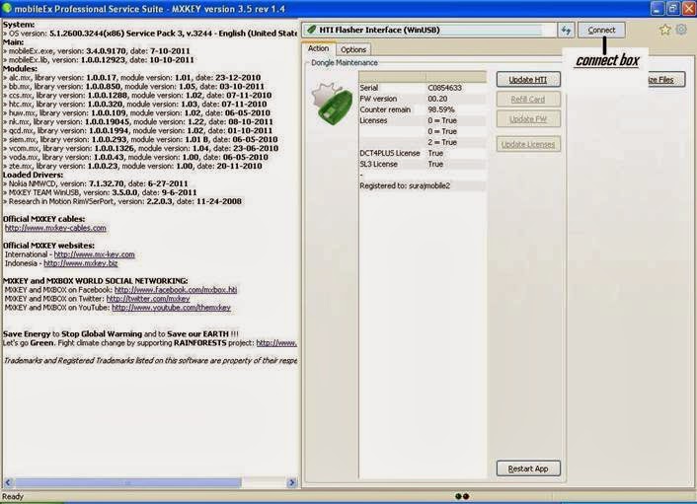This screenshot has height=504, width=697.
Task: Click the Update FW button
Action: [528, 119]
